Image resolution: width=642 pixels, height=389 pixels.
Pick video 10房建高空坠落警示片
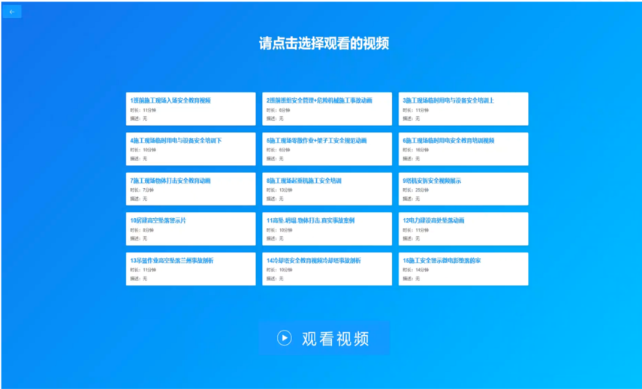[x=191, y=229]
